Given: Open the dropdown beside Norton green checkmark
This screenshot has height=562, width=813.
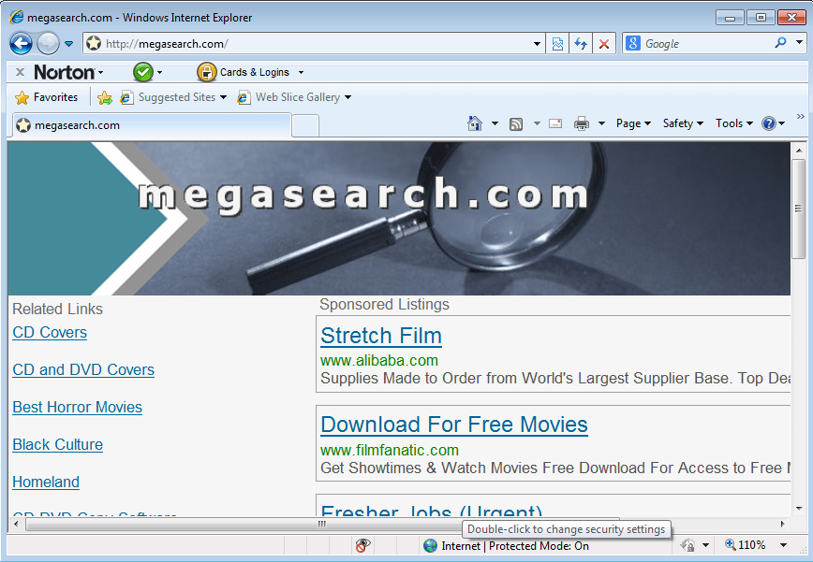Looking at the screenshot, I should click(159, 72).
